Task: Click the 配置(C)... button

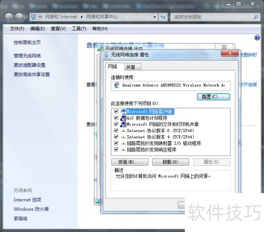Action: click(x=213, y=97)
